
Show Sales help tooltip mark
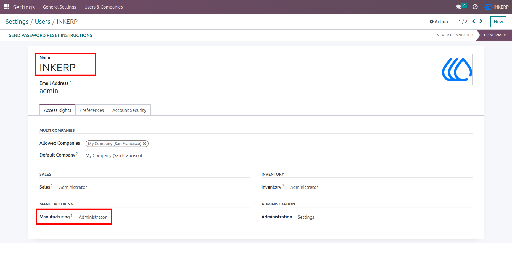click(x=52, y=186)
